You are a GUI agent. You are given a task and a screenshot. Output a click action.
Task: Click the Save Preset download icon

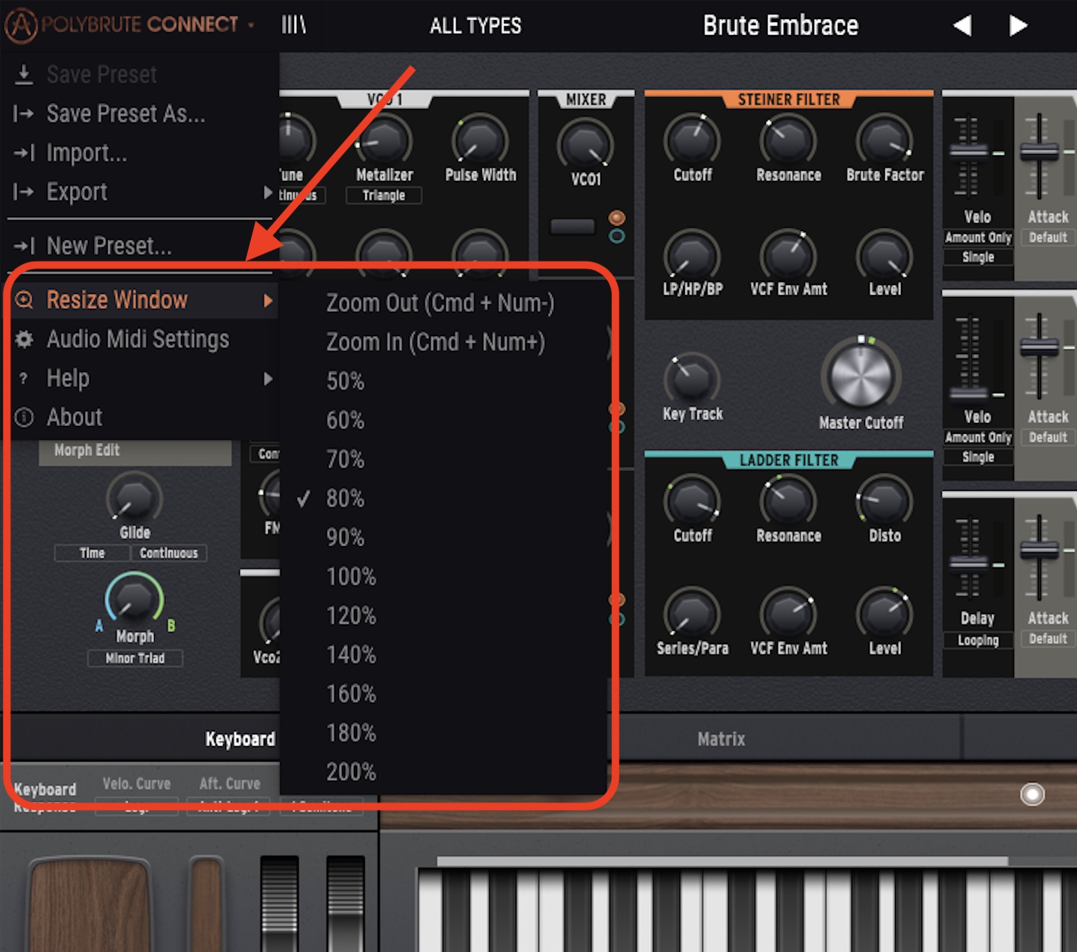23,75
